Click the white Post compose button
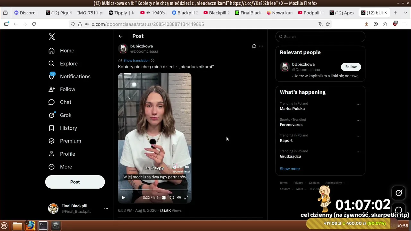This screenshot has height=231, width=411. pyautogui.click(x=75, y=182)
